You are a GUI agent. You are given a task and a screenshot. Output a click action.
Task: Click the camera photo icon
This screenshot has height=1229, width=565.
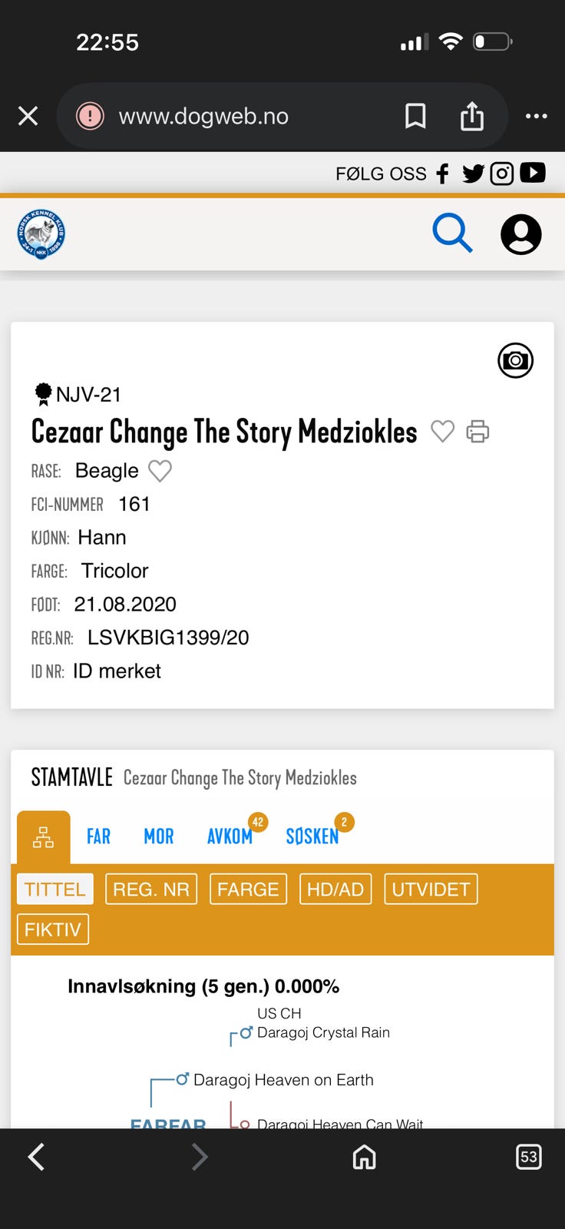(x=515, y=360)
